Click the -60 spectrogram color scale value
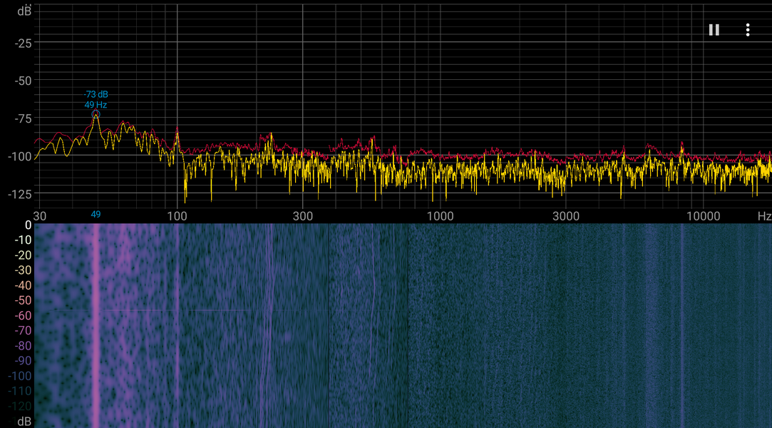 click(23, 315)
